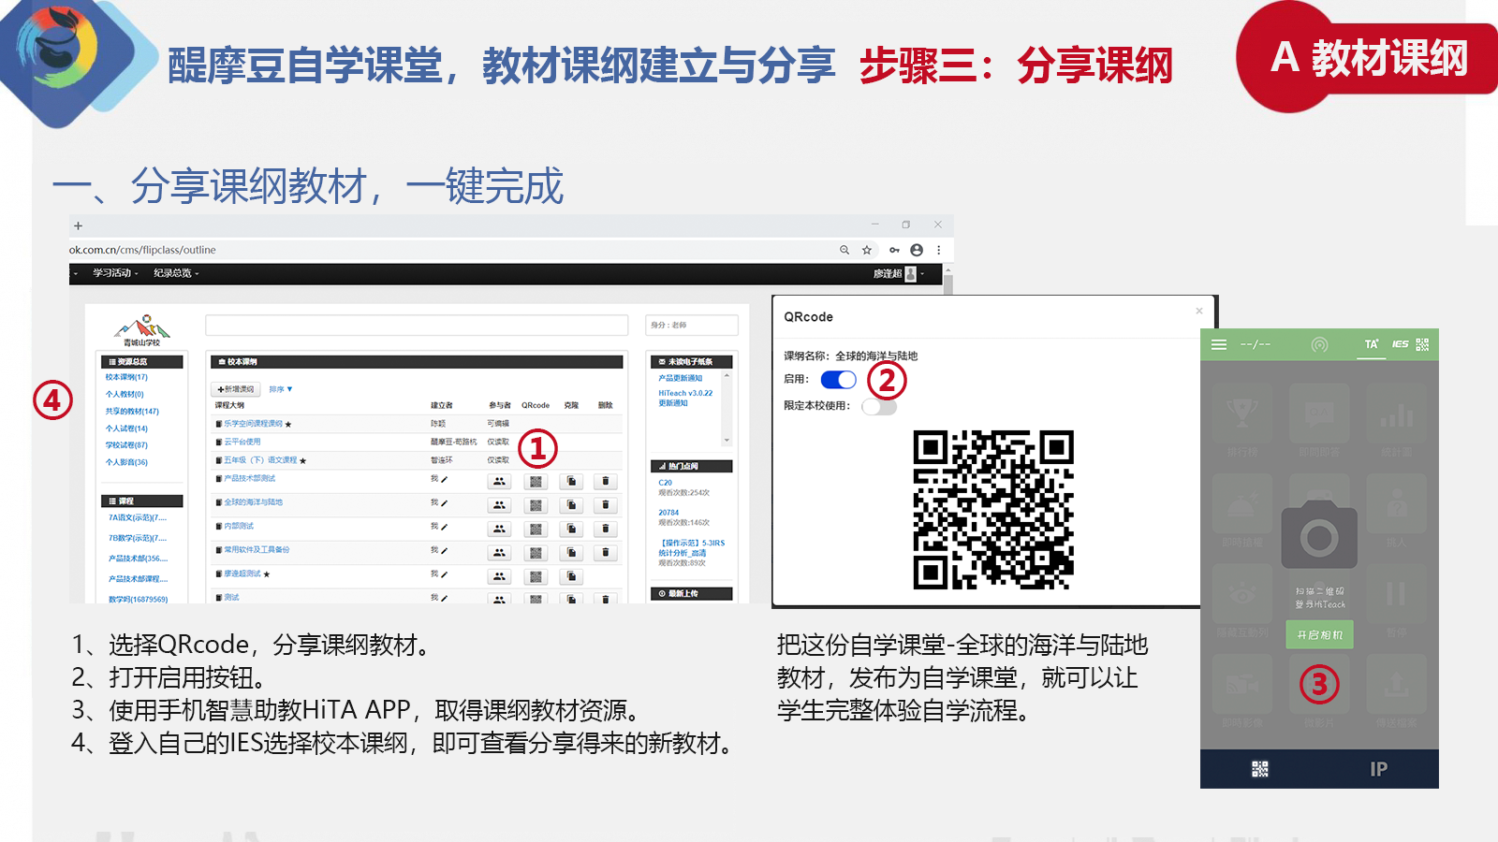Click QRcode icon for 全球的海洋与陆地 row
This screenshot has height=842, width=1498.
536,505
